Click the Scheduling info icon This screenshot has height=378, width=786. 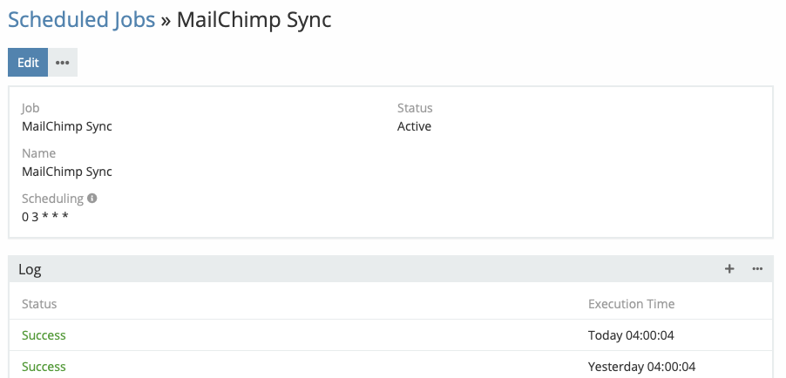(92, 198)
